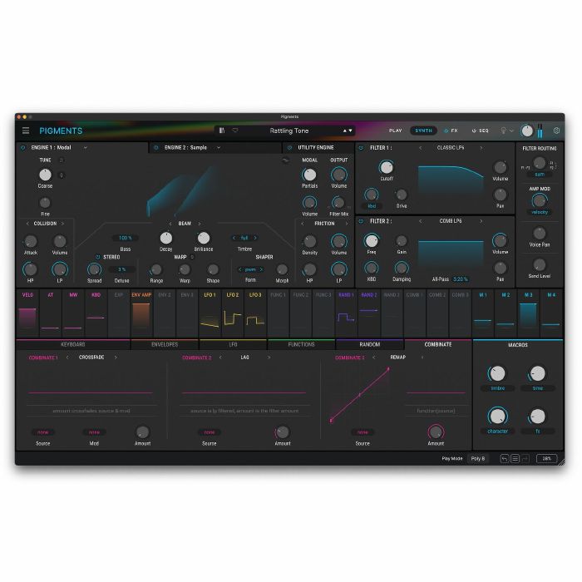Click the velocity Amp Mod source selector
Image resolution: width=582 pixels, height=582 pixels.
540,212
